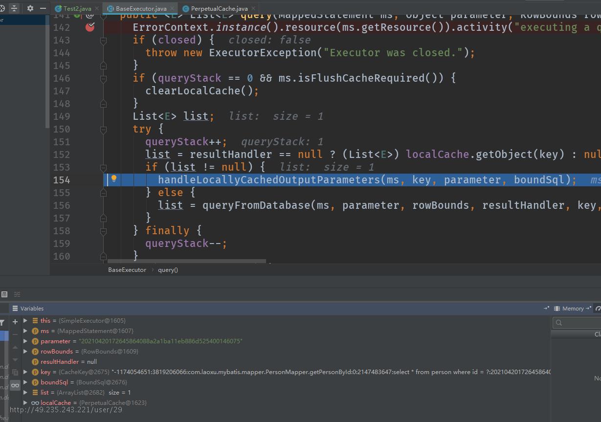Image resolution: width=601 pixels, height=422 pixels.
Task: Collapse the queryStack if block at line 146
Action: point(103,78)
